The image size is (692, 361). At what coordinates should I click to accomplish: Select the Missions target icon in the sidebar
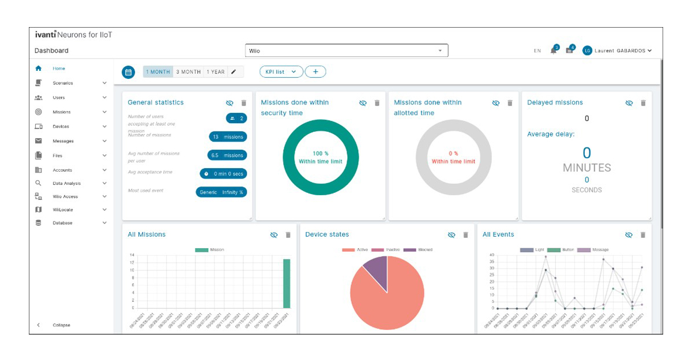39,112
